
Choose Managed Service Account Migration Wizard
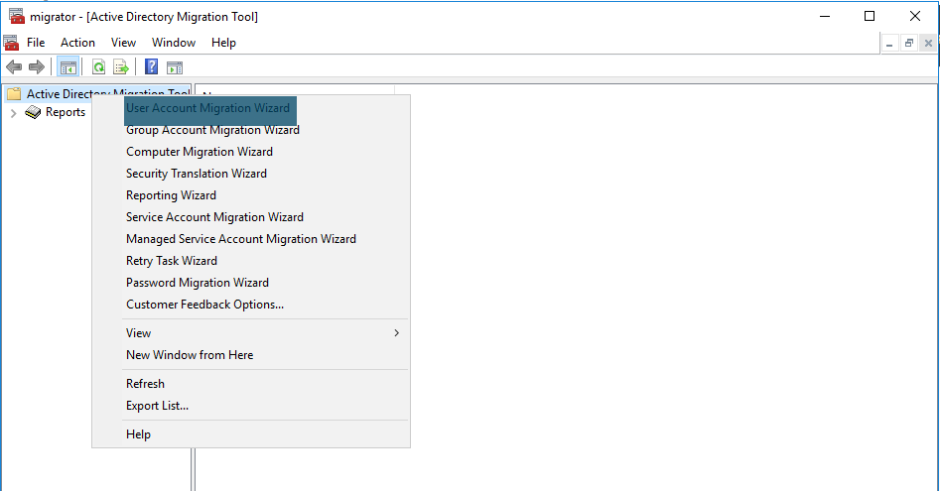tap(241, 238)
